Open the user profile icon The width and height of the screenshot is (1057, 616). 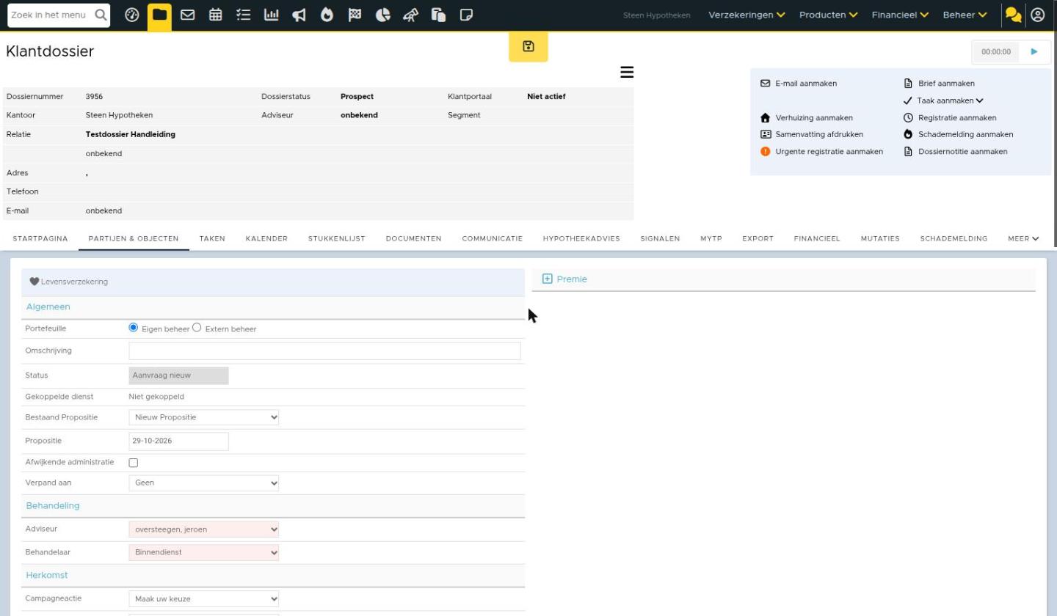[1038, 15]
